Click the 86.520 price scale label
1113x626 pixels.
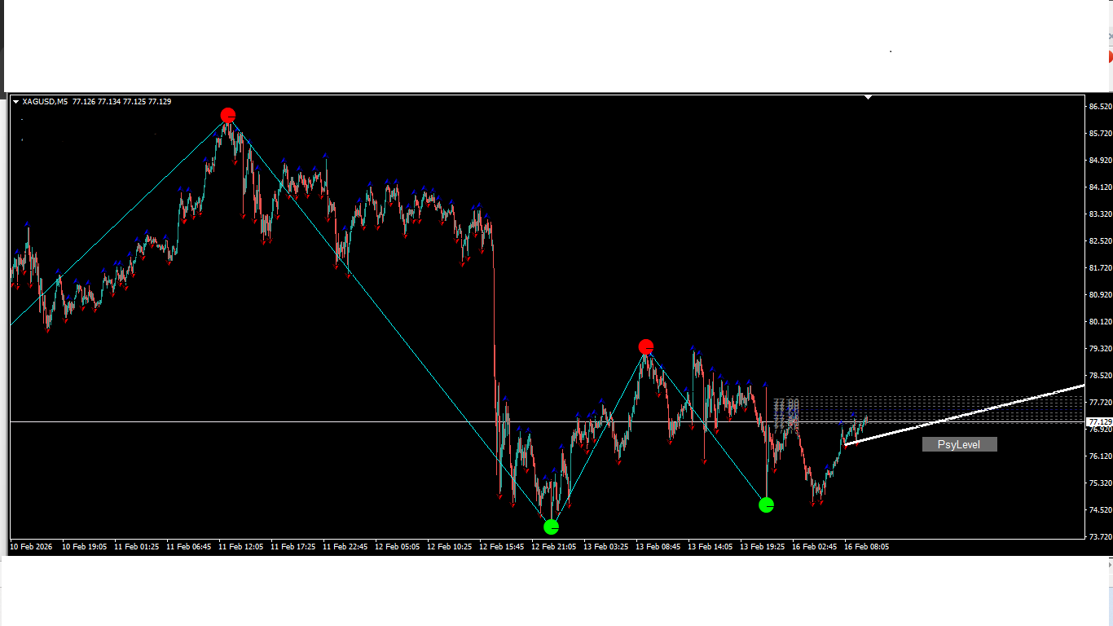tap(1099, 107)
